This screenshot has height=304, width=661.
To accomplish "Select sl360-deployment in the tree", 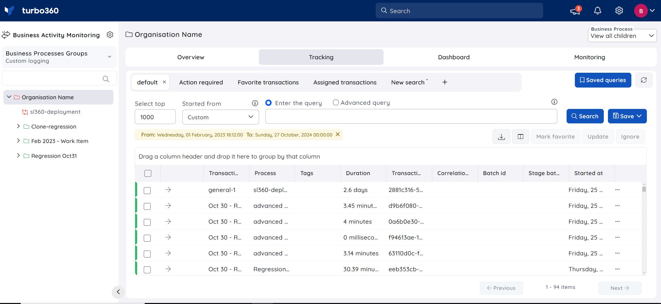I will 55,112.
